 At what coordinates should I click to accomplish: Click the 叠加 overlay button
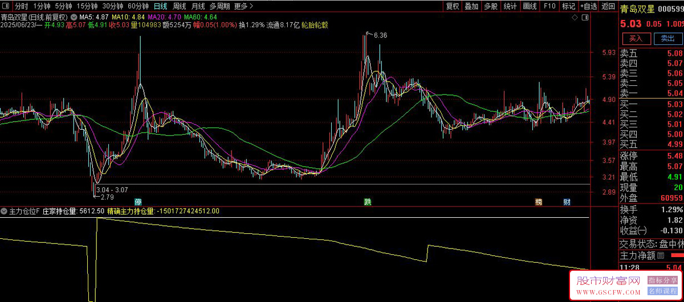[471, 6]
